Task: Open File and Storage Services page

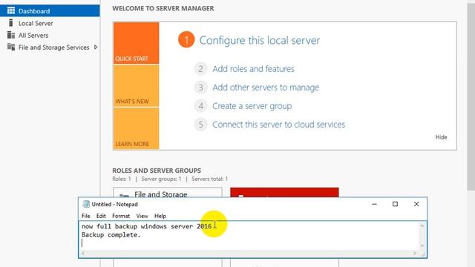Action: pos(50,47)
